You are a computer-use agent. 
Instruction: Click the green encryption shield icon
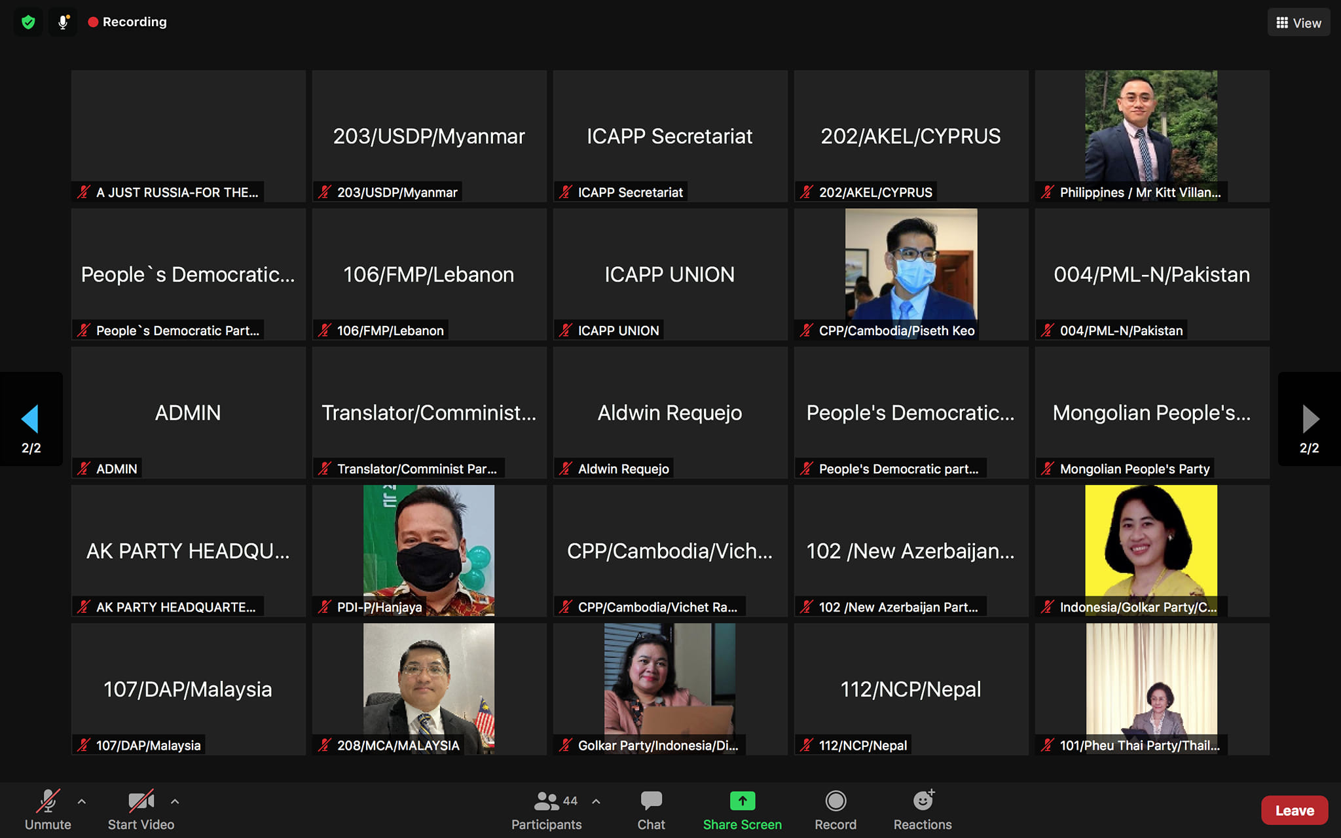coord(28,22)
